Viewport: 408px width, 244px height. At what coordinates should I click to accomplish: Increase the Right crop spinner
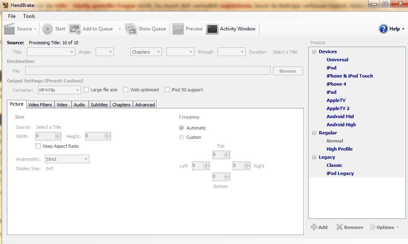(247, 164)
